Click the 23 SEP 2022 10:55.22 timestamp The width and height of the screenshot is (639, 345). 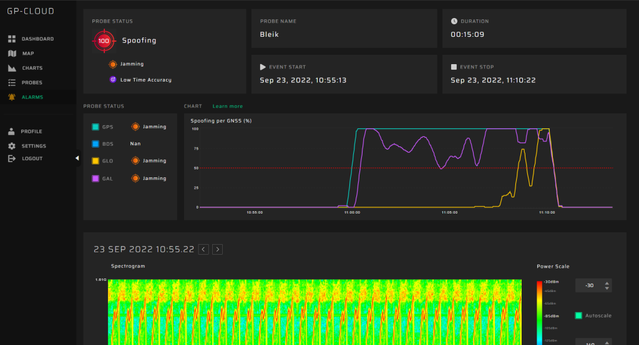click(x=144, y=249)
